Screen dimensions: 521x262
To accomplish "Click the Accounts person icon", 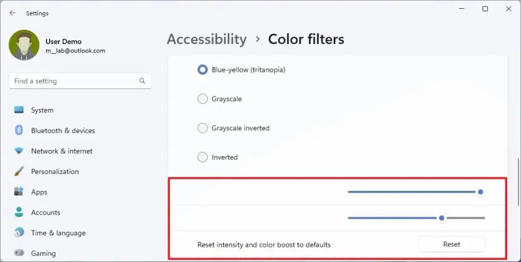I will pyautogui.click(x=19, y=212).
